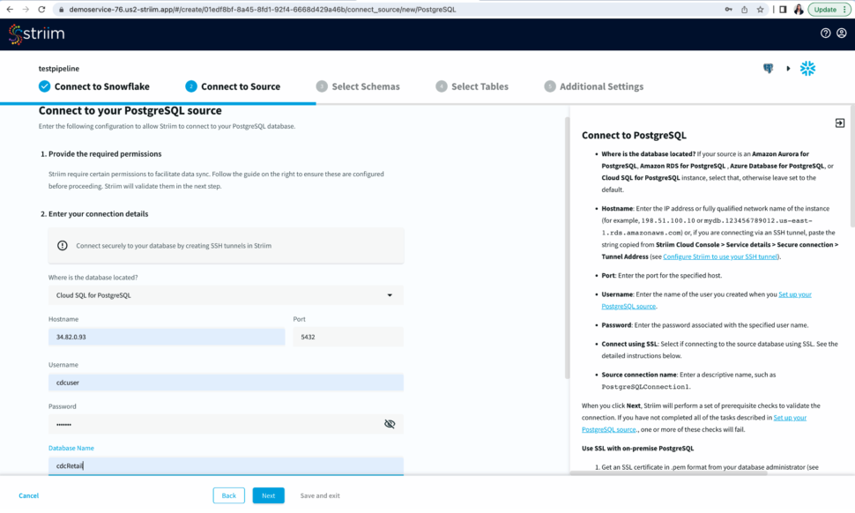Viewport: 855px width, 513px height.
Task: Open the browser side panel icon
Action: (783, 10)
